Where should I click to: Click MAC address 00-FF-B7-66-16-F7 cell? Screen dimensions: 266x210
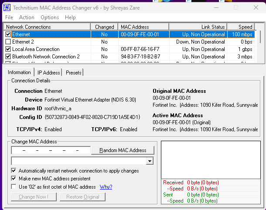tap(140, 49)
